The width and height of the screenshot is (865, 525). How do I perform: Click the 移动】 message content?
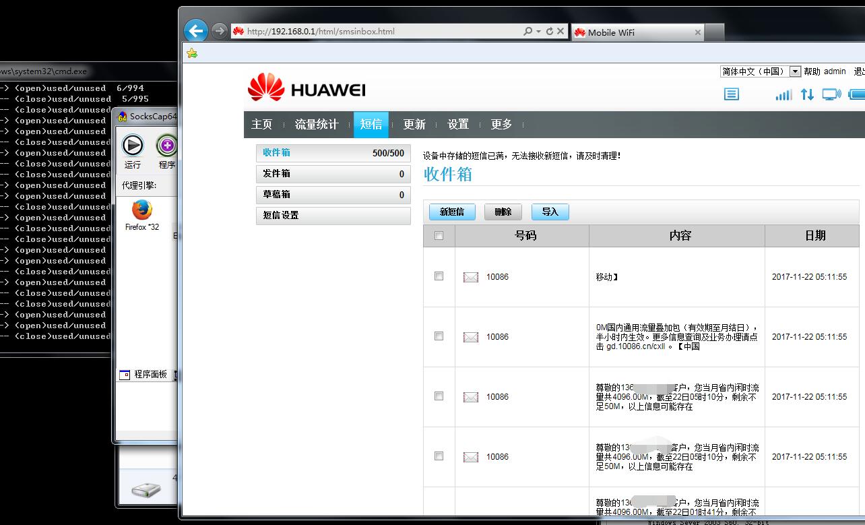click(607, 277)
